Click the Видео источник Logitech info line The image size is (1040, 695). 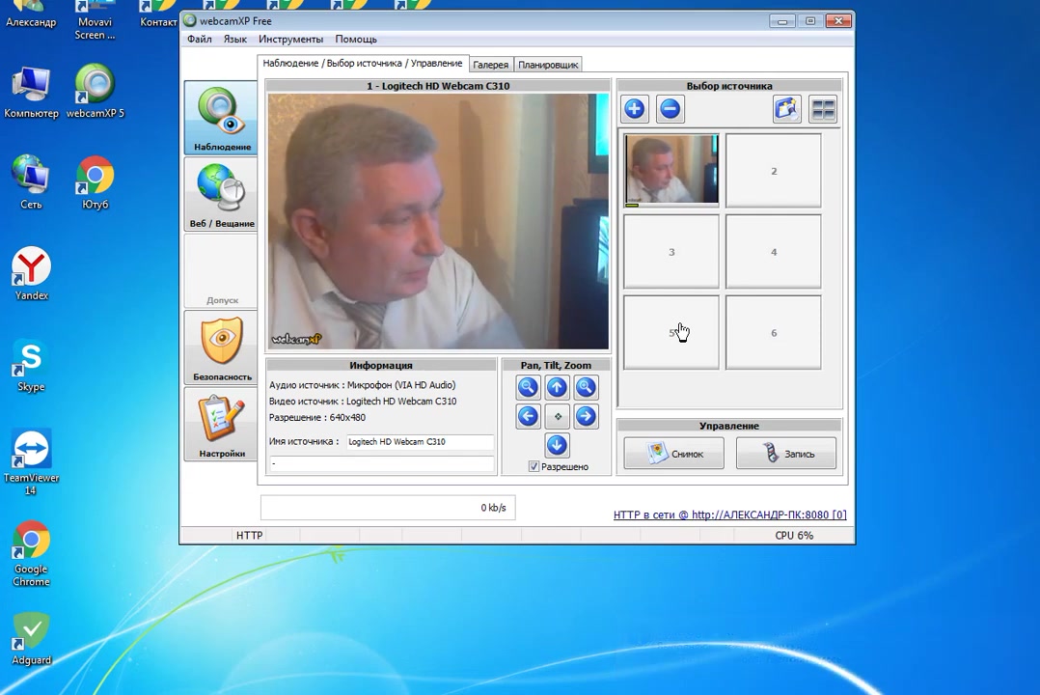(363, 401)
